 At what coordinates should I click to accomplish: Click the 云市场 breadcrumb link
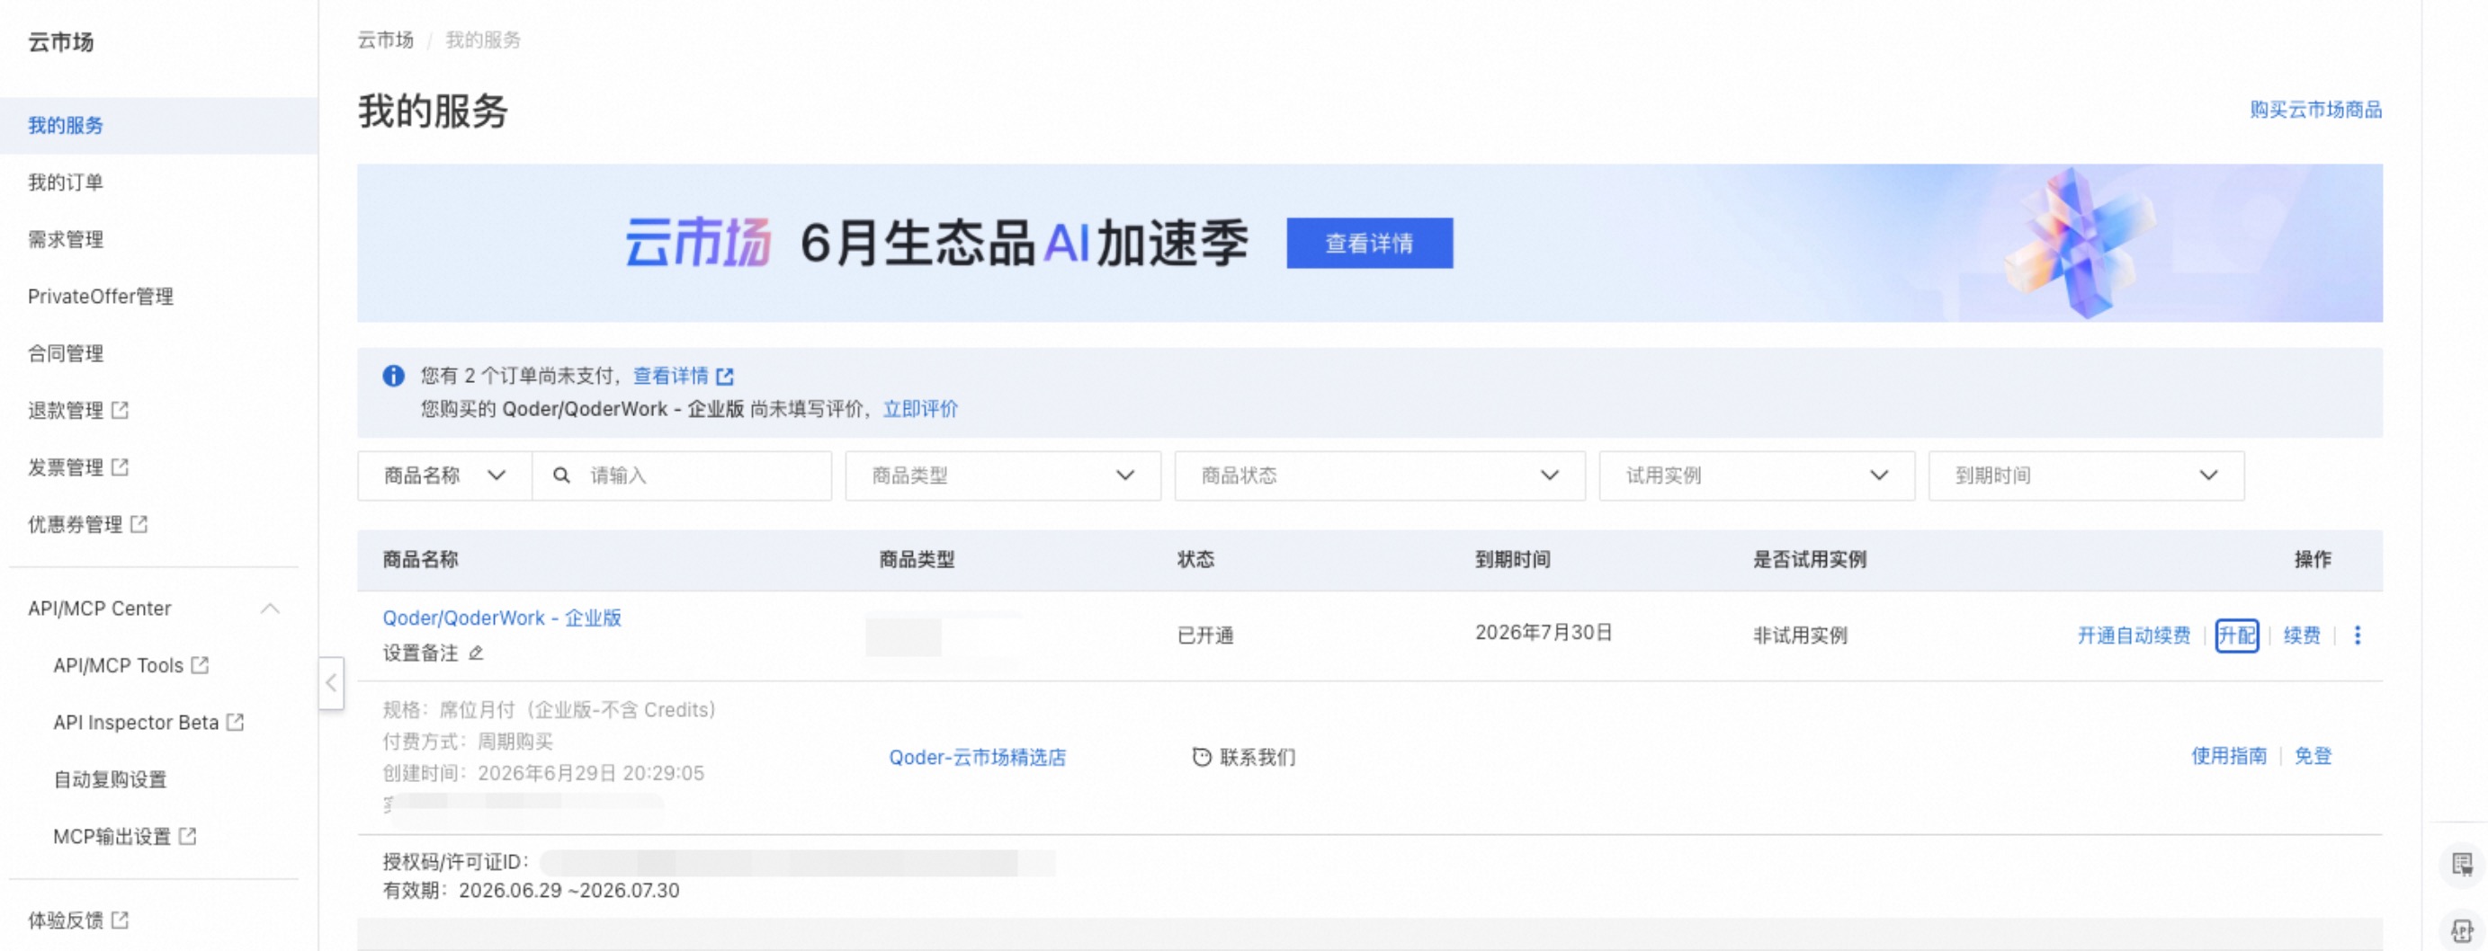[385, 40]
